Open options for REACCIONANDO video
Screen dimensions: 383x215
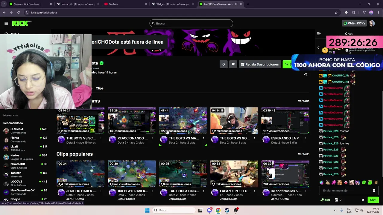click(152, 138)
